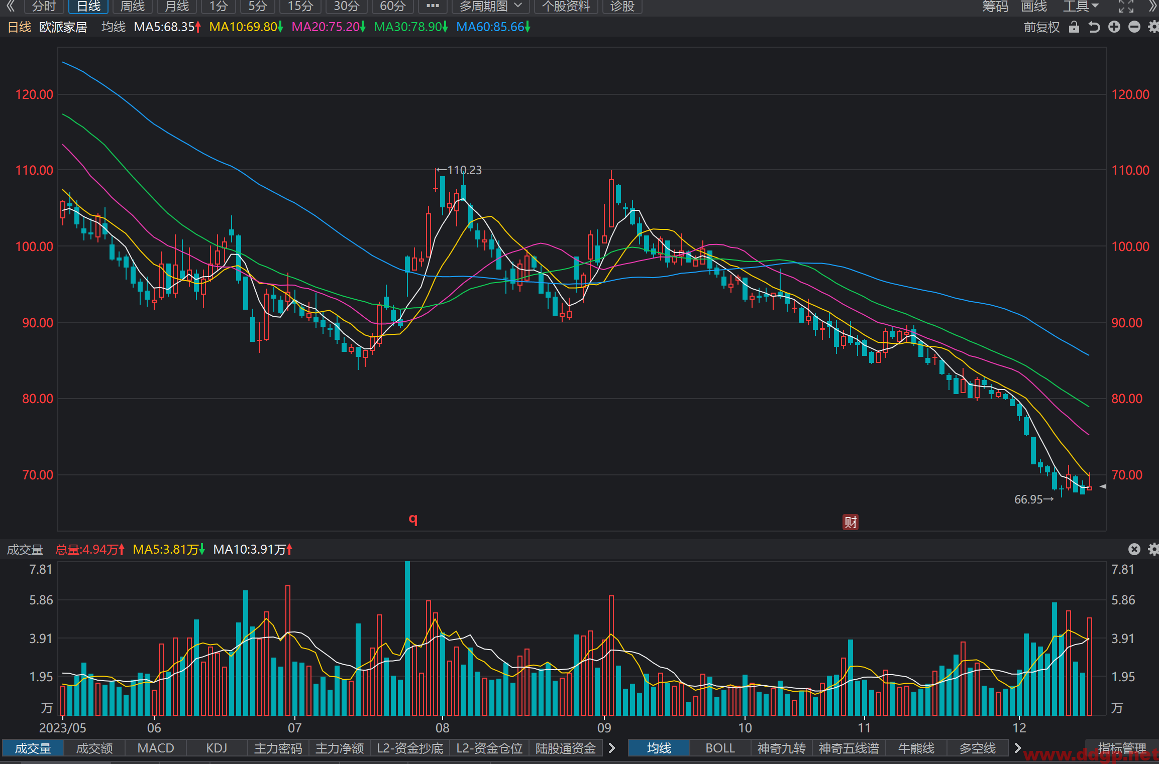Click the left double-chevron collapse arrow
This screenshot has height=764, width=1159.
coord(11,6)
